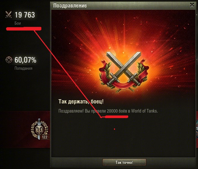
Task: Confirm with the "Так точно!" button
Action: 124,162
